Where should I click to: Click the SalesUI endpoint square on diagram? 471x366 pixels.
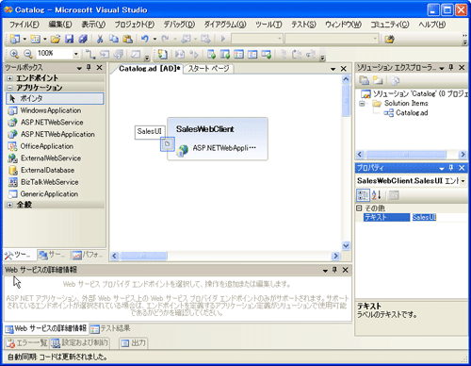tap(168, 144)
